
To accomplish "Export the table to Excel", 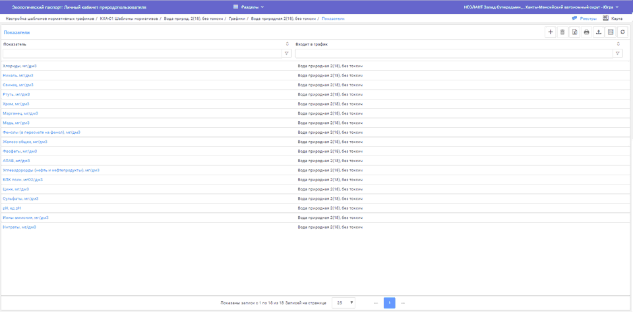I will [574, 32].
